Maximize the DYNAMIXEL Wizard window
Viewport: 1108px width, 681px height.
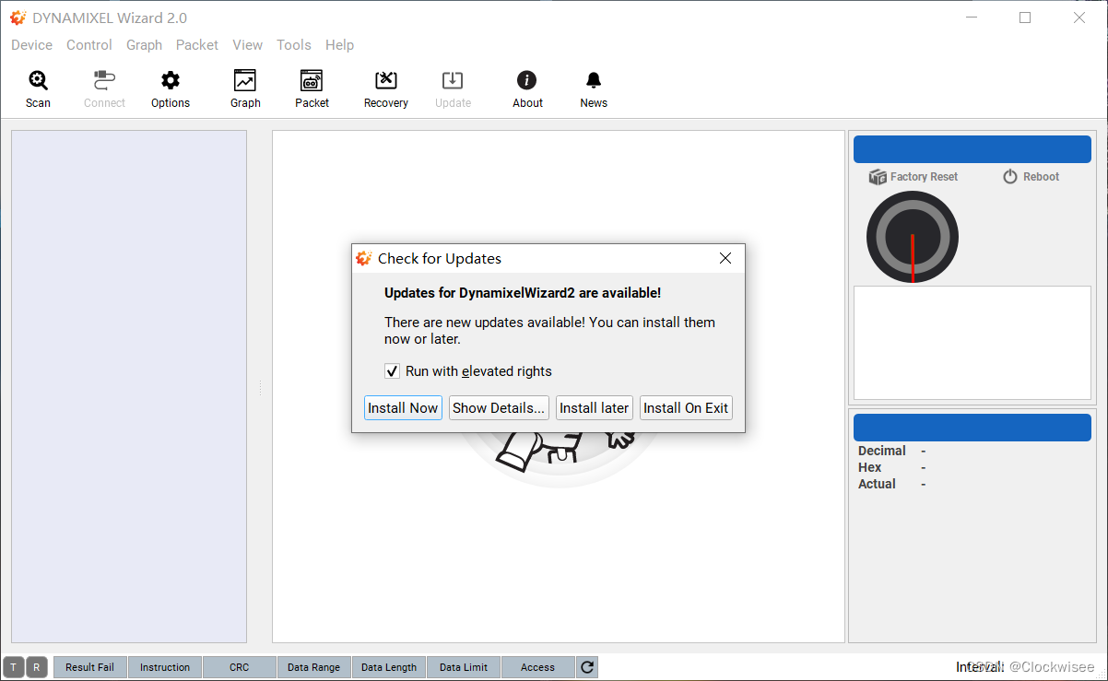pyautogui.click(x=1025, y=18)
